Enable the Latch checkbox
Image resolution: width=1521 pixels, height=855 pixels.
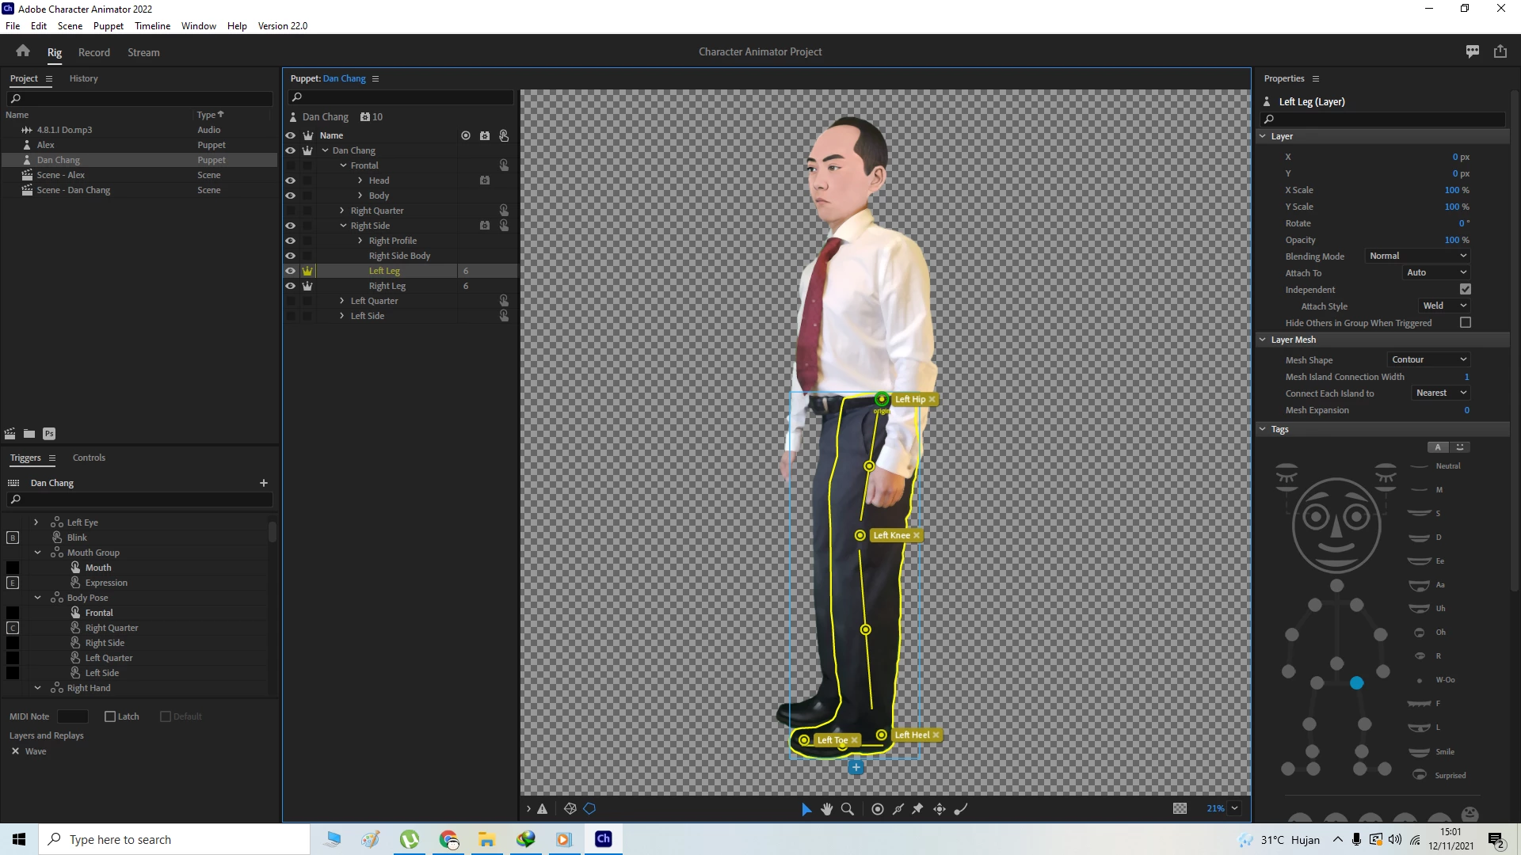tap(110, 716)
